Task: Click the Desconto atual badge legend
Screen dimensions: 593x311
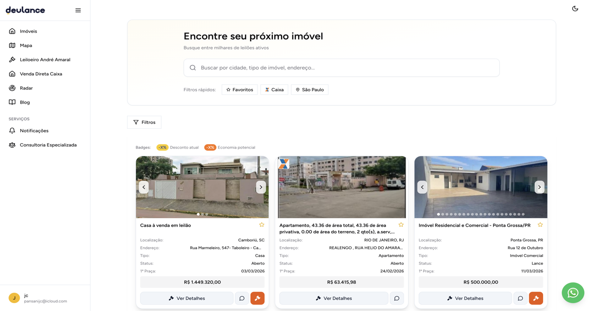Action: click(177, 147)
